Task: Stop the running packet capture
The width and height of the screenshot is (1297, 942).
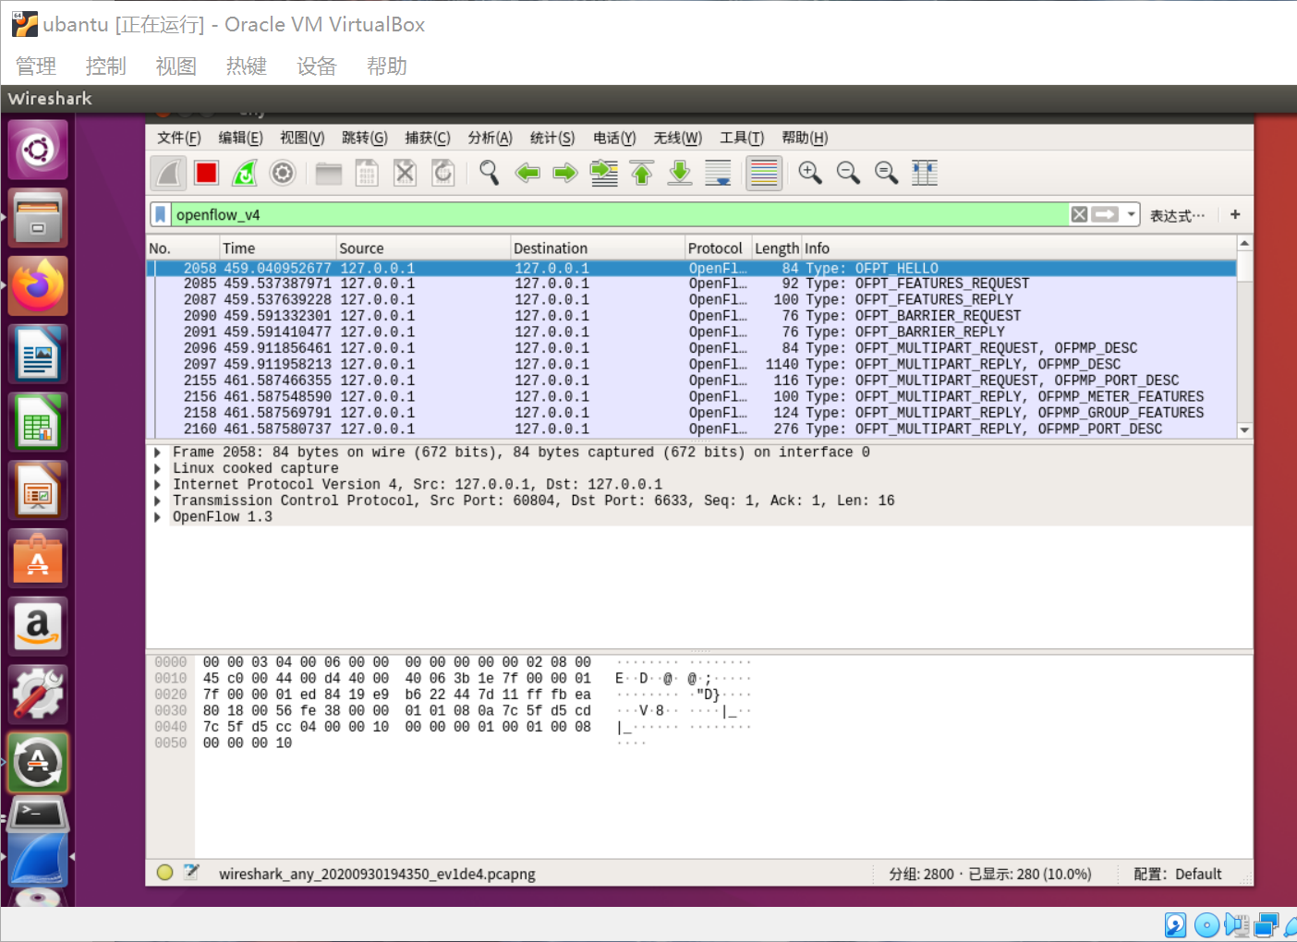Action: point(207,173)
